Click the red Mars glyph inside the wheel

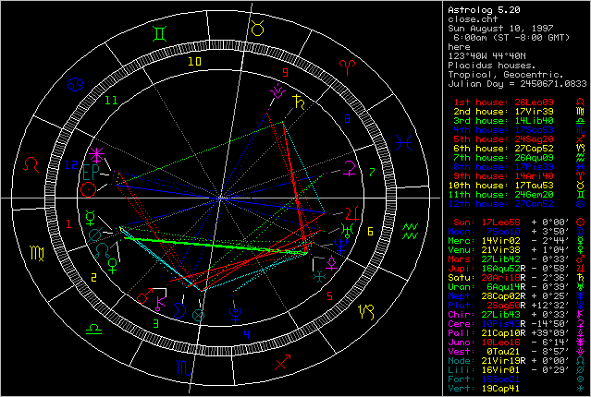(144, 296)
